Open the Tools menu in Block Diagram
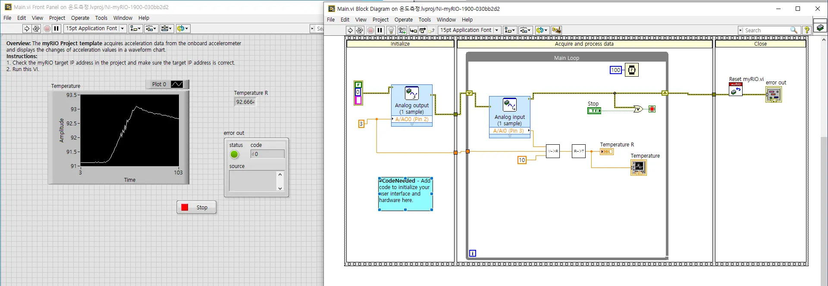Image resolution: width=828 pixels, height=286 pixels. 424,20
